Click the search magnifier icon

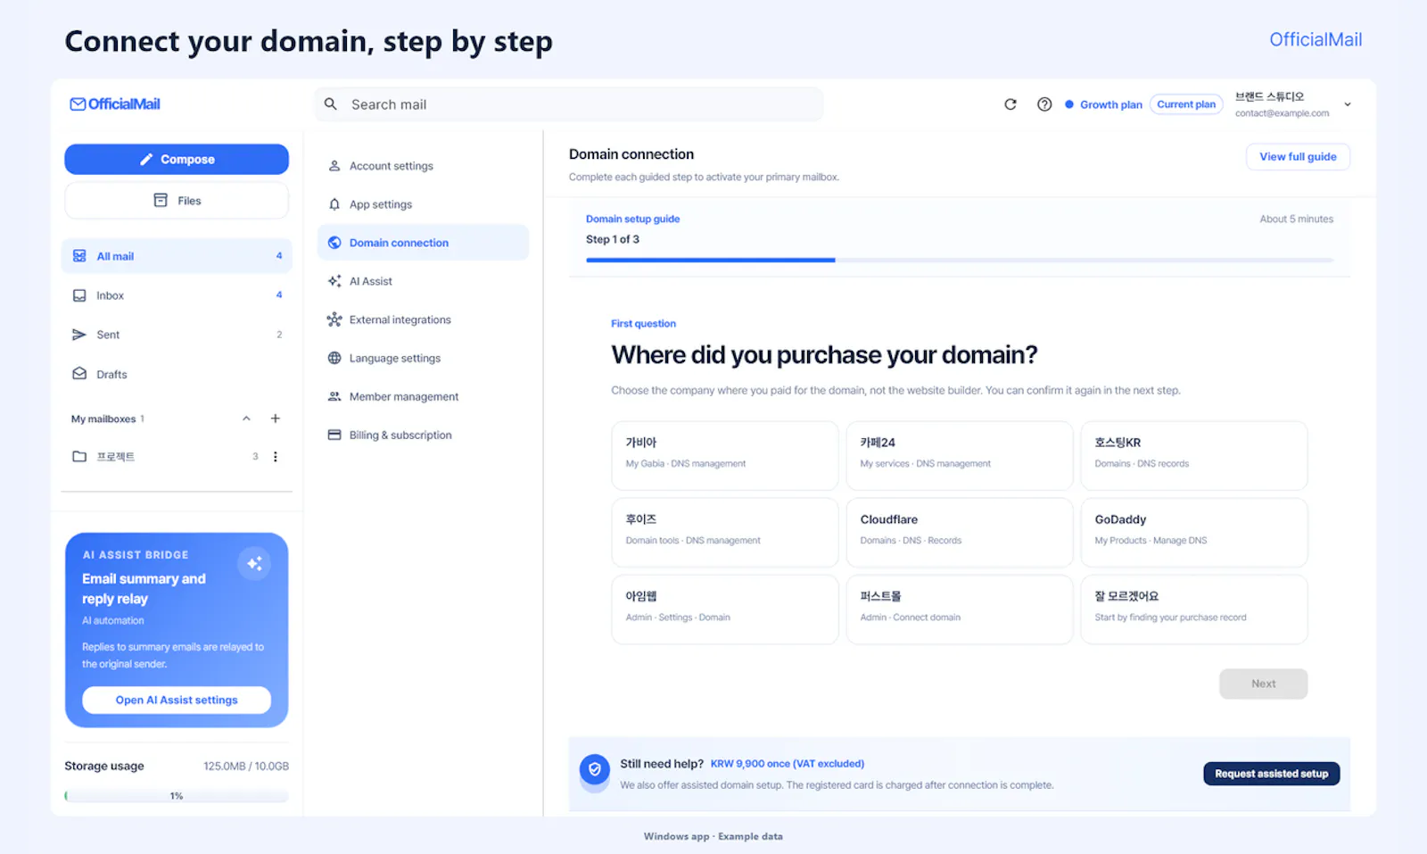(x=331, y=104)
